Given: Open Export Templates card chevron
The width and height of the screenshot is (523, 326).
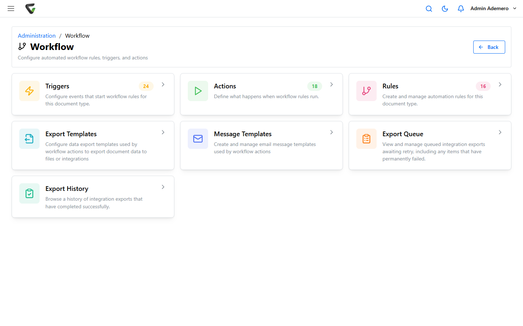Looking at the screenshot, I should point(163,132).
